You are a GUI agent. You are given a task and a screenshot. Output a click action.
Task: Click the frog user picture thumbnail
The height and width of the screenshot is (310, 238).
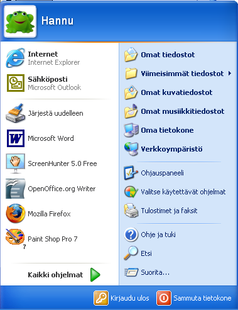(x=20, y=21)
